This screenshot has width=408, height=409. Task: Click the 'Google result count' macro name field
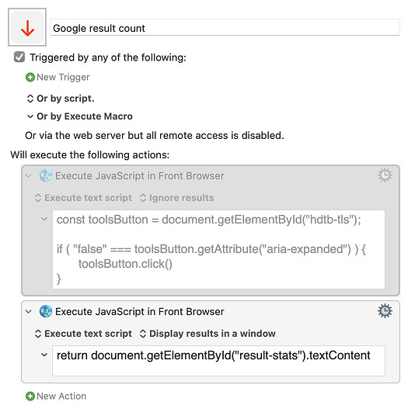pyautogui.click(x=225, y=27)
